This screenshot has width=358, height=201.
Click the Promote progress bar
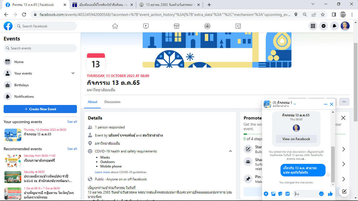pos(295,134)
